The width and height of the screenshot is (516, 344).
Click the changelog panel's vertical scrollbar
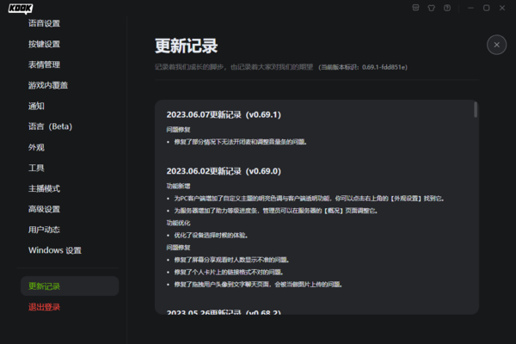tap(476, 110)
